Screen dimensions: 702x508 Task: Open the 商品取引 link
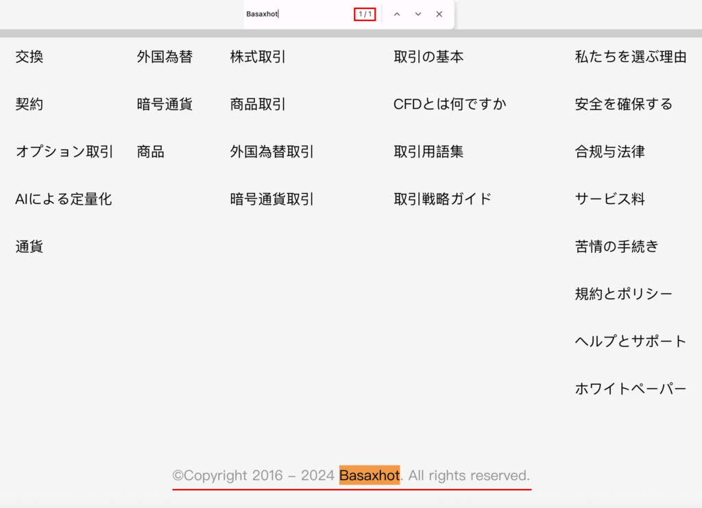pos(258,104)
